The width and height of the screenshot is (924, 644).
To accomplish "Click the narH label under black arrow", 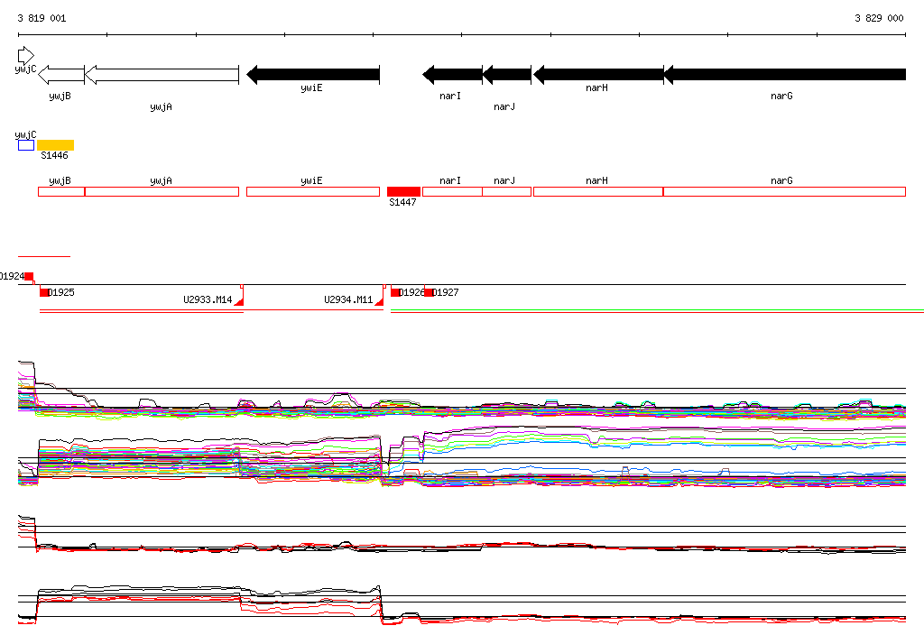I will [596, 87].
